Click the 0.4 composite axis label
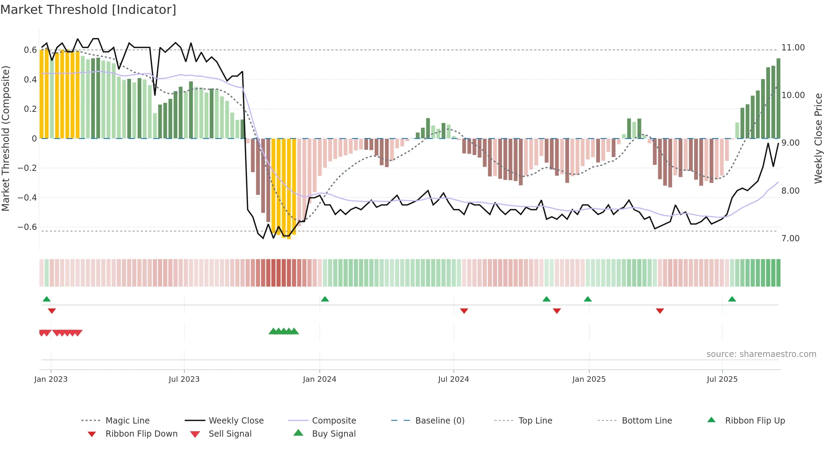The image size is (828, 466). (30, 80)
